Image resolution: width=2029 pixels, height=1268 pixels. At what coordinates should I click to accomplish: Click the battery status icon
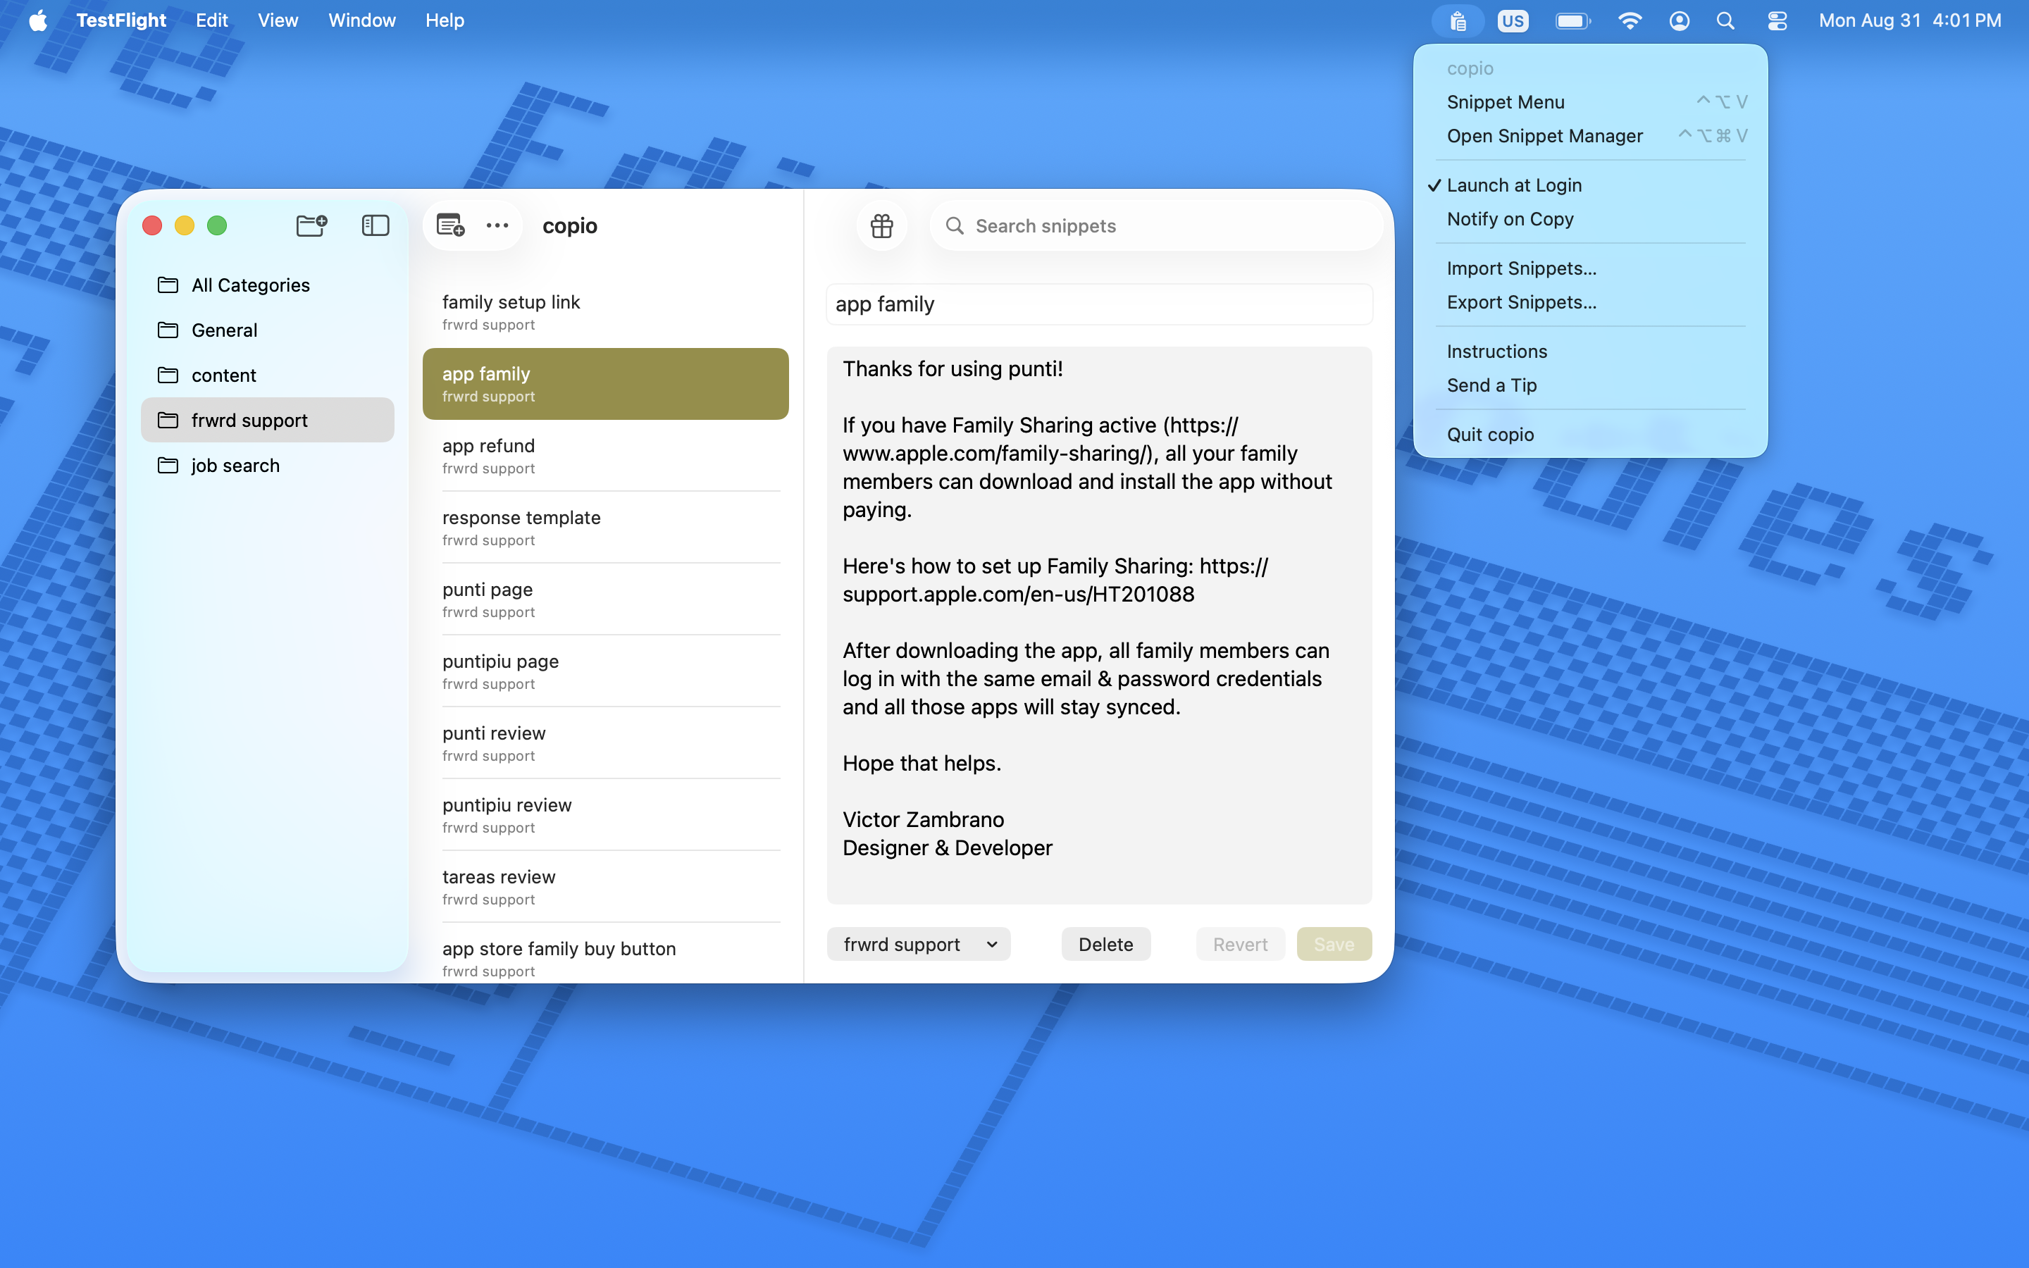pyautogui.click(x=1573, y=21)
